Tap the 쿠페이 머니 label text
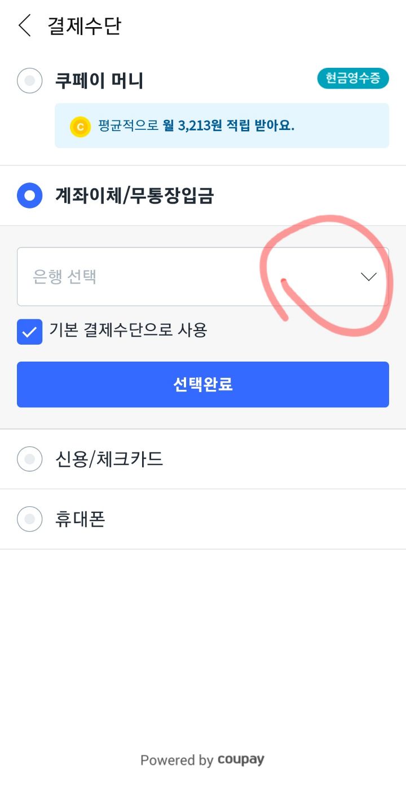The width and height of the screenshot is (406, 800). 99,81
